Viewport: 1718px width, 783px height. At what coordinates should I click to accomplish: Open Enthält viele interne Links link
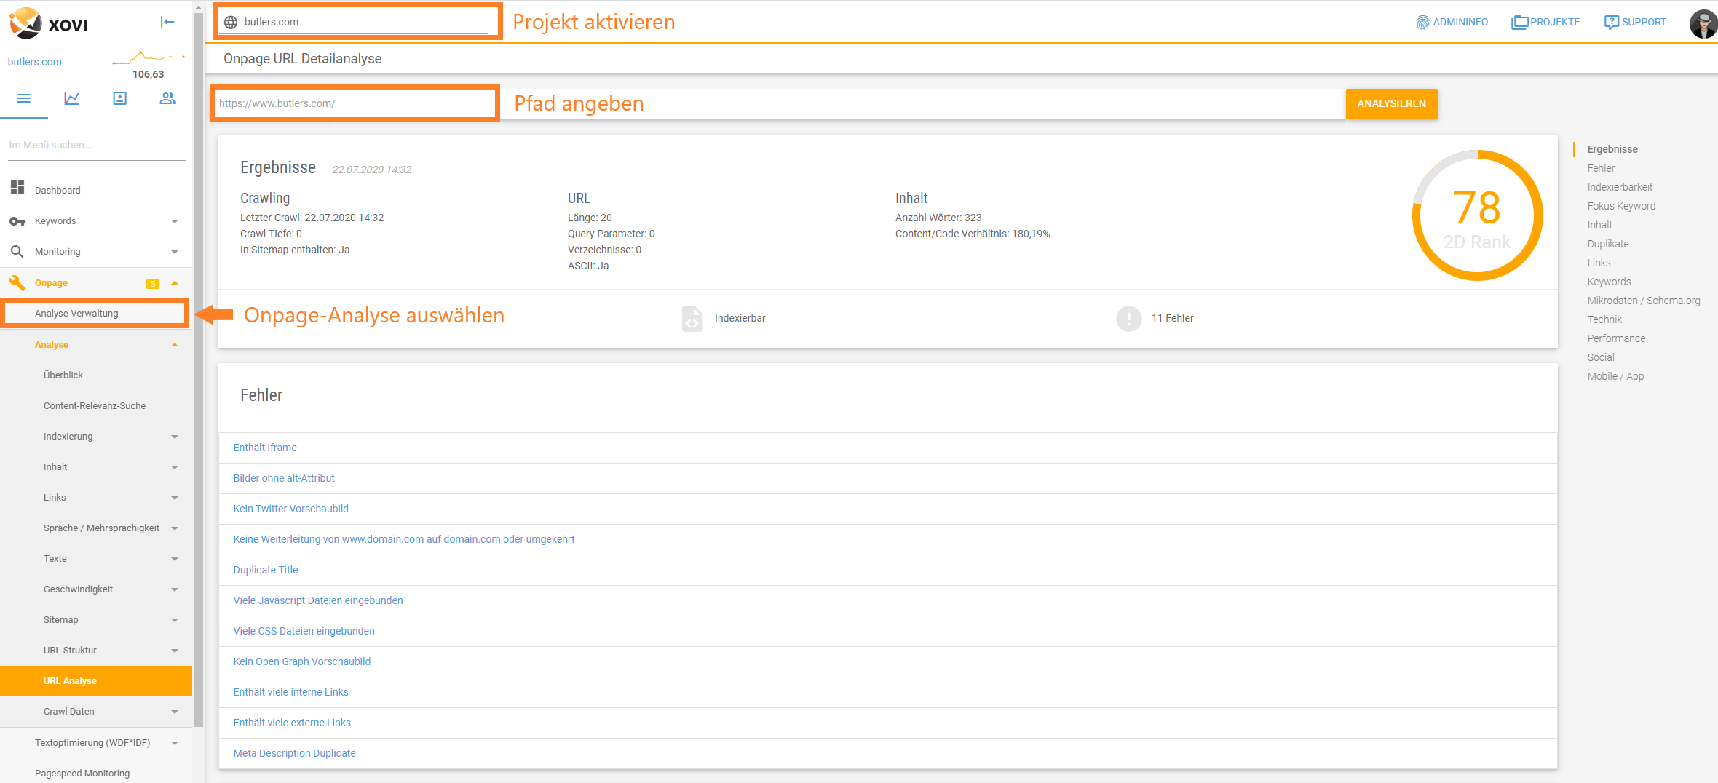pyautogui.click(x=290, y=692)
